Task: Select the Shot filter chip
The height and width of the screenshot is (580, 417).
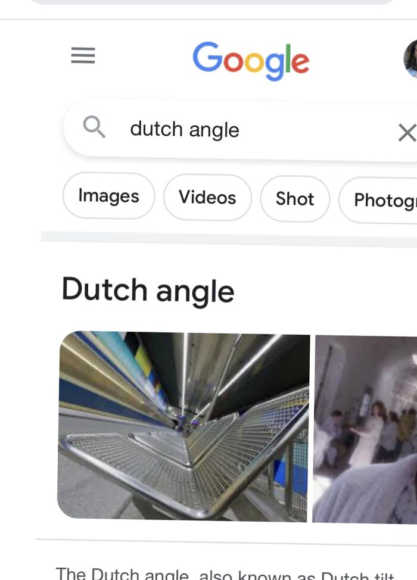Action: pos(295,199)
